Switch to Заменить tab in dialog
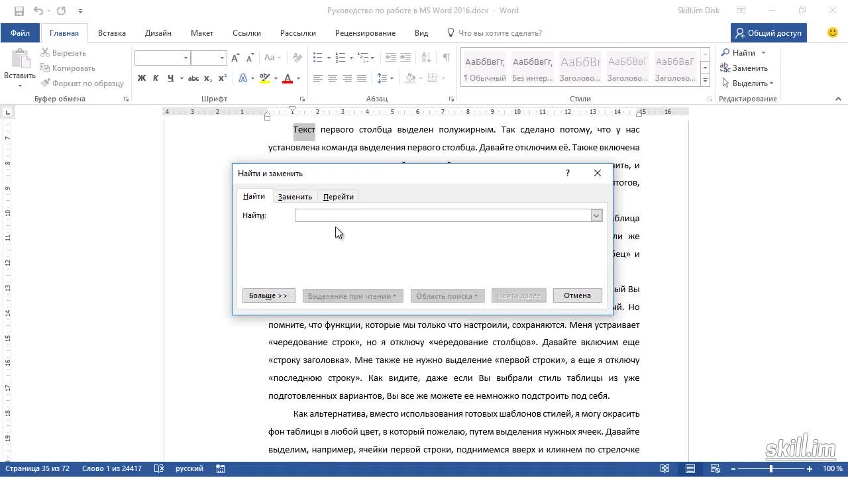The image size is (848, 477). click(x=295, y=197)
